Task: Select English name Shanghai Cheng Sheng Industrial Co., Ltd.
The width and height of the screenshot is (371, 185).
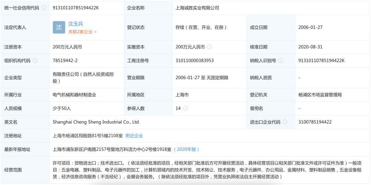Action: pyautogui.click(x=96, y=122)
